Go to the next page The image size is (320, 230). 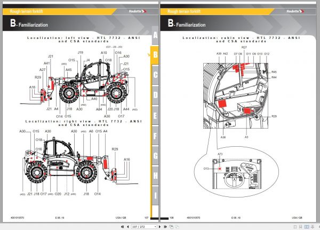[160, 227]
